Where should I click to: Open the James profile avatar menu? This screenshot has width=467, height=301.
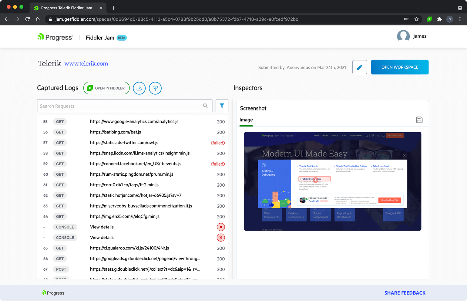tap(403, 36)
